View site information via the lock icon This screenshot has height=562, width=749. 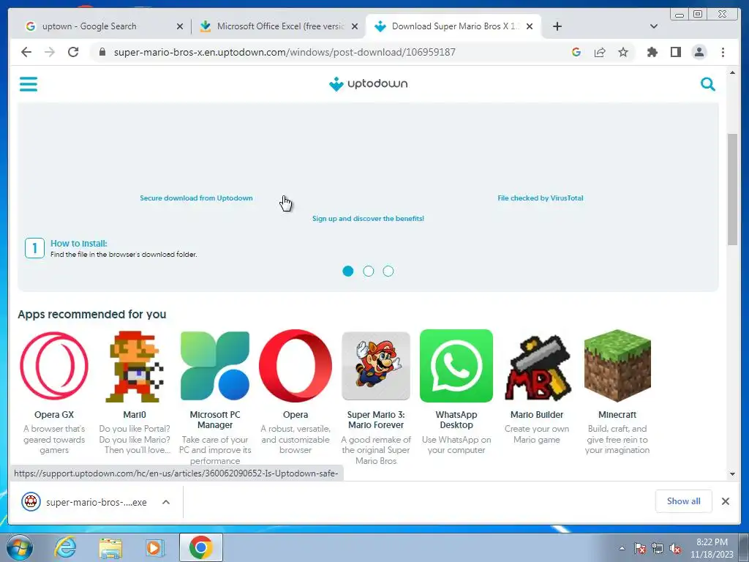click(102, 52)
